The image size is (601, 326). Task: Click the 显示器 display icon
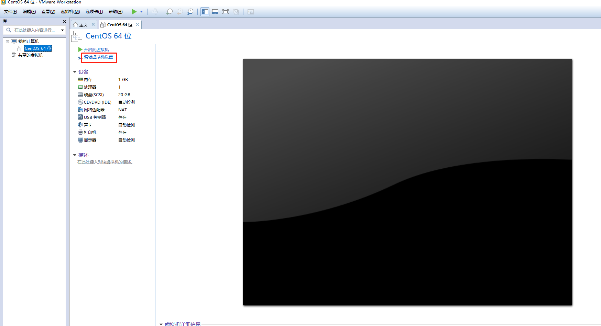(80, 140)
